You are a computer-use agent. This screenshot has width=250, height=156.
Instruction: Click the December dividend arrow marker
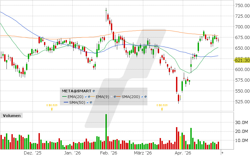tap(52, 109)
